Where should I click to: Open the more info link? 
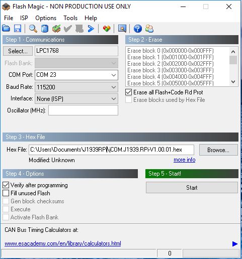point(185,160)
